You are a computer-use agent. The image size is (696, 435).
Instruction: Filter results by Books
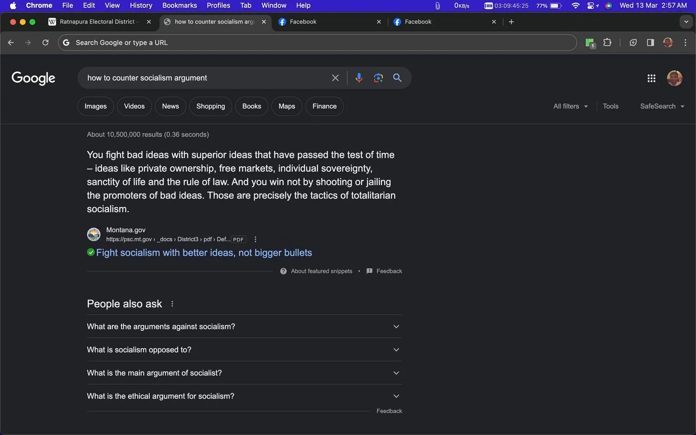pos(251,106)
